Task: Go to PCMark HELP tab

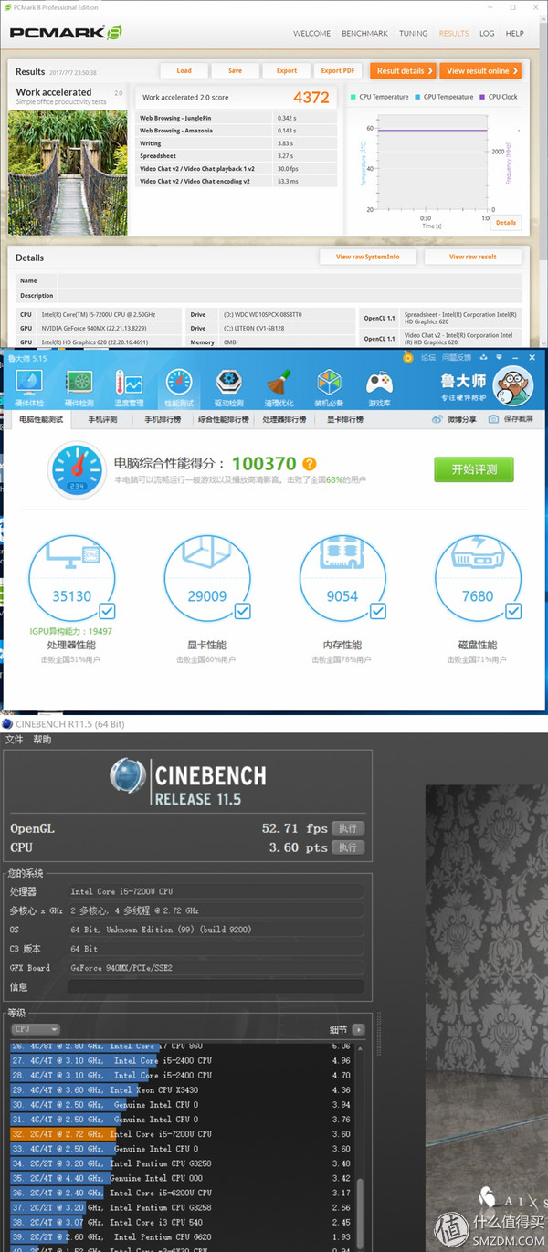Action: click(x=515, y=33)
